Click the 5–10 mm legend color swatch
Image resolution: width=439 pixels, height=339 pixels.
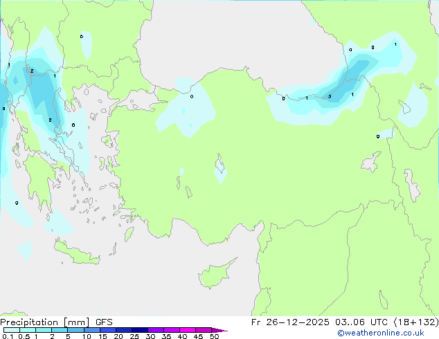pyautogui.click(x=75, y=330)
